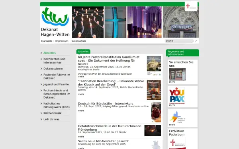Open Fachverbände und Beratungsstellen im Dekanat

coord(57,94)
